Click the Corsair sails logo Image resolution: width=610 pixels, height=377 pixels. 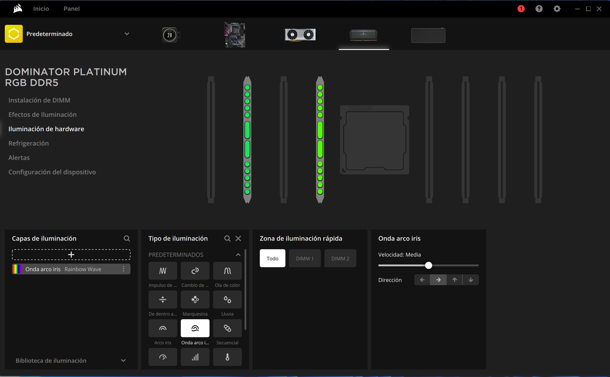18,9
